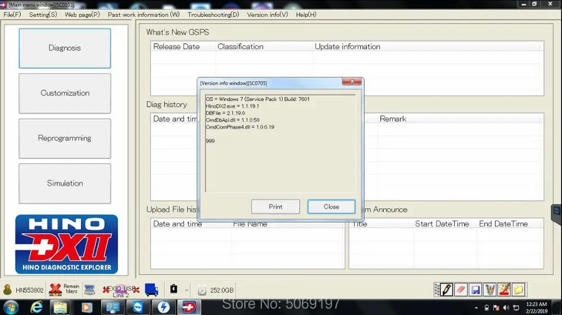Click the Update information column header
Image resolution: width=562 pixels, height=315 pixels.
(x=347, y=47)
